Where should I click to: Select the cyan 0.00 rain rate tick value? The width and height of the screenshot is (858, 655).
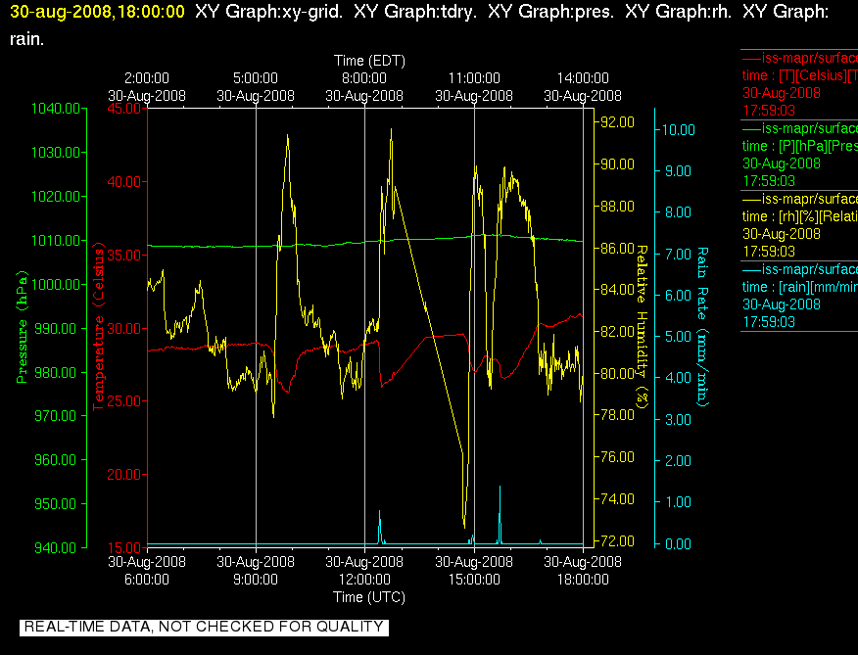[679, 543]
